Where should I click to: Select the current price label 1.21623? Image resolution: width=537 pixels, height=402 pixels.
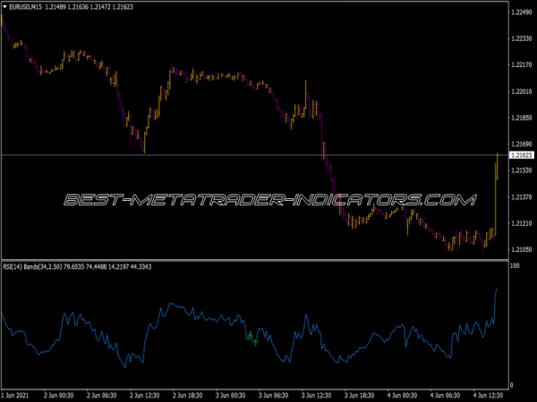(522, 155)
